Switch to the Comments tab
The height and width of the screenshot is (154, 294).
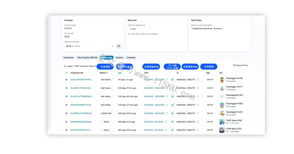[x=131, y=57]
